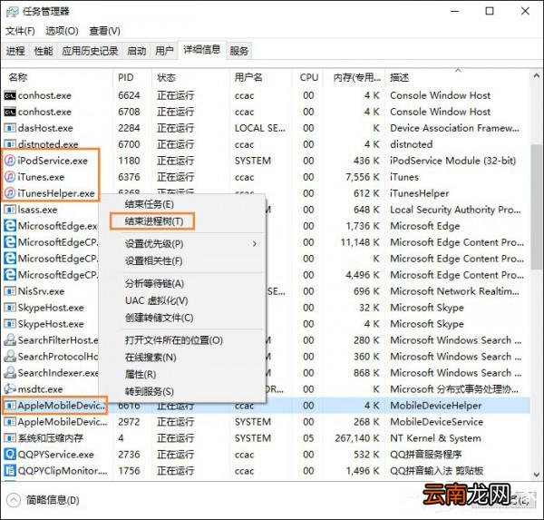Choose 转到服务(S) in context menu
This screenshot has width=544, height=520.
pos(150,391)
